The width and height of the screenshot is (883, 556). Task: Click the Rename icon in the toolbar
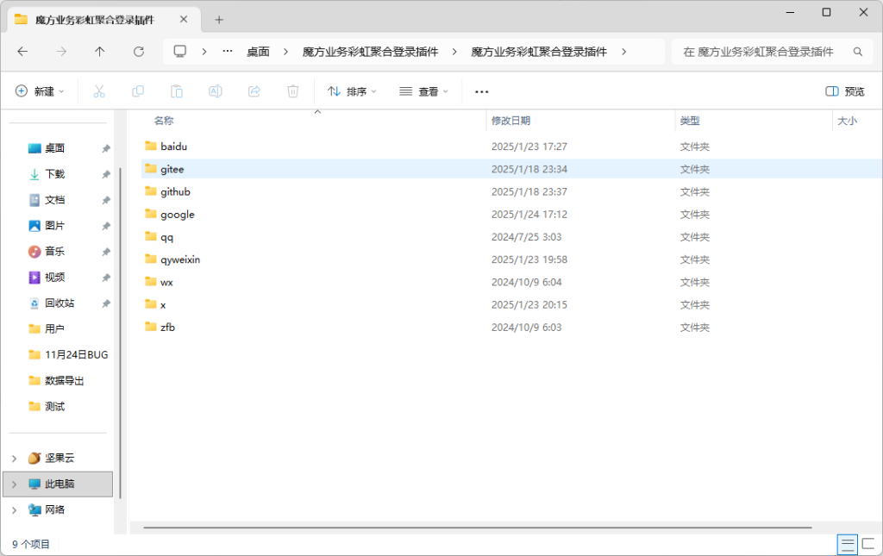click(x=216, y=91)
